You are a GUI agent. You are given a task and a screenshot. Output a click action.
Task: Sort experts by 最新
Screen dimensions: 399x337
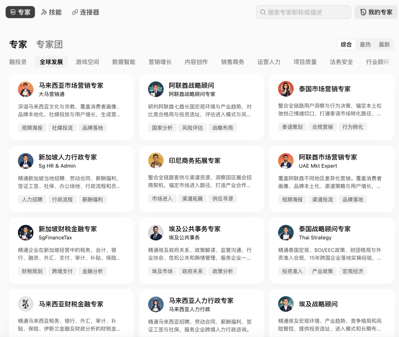pyautogui.click(x=384, y=45)
